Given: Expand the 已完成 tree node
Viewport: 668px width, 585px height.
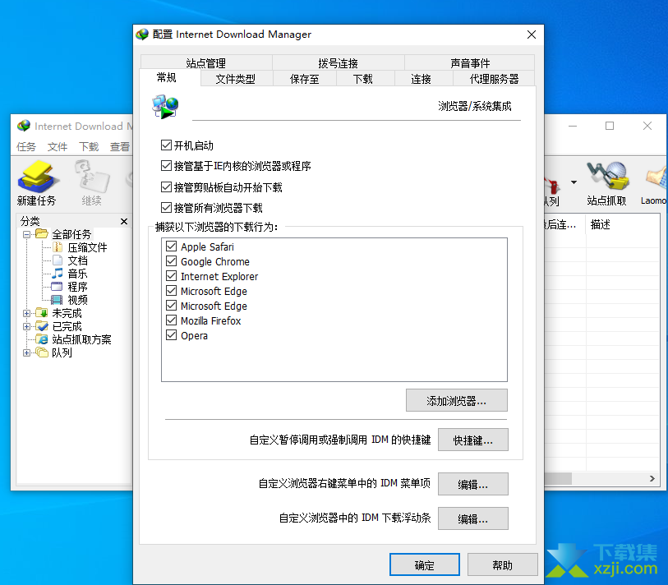Looking at the screenshot, I should tap(26, 326).
